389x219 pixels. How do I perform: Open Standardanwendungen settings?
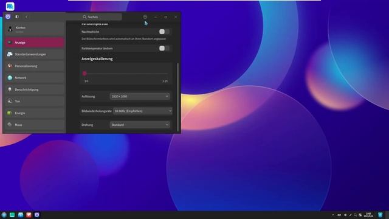35,54
